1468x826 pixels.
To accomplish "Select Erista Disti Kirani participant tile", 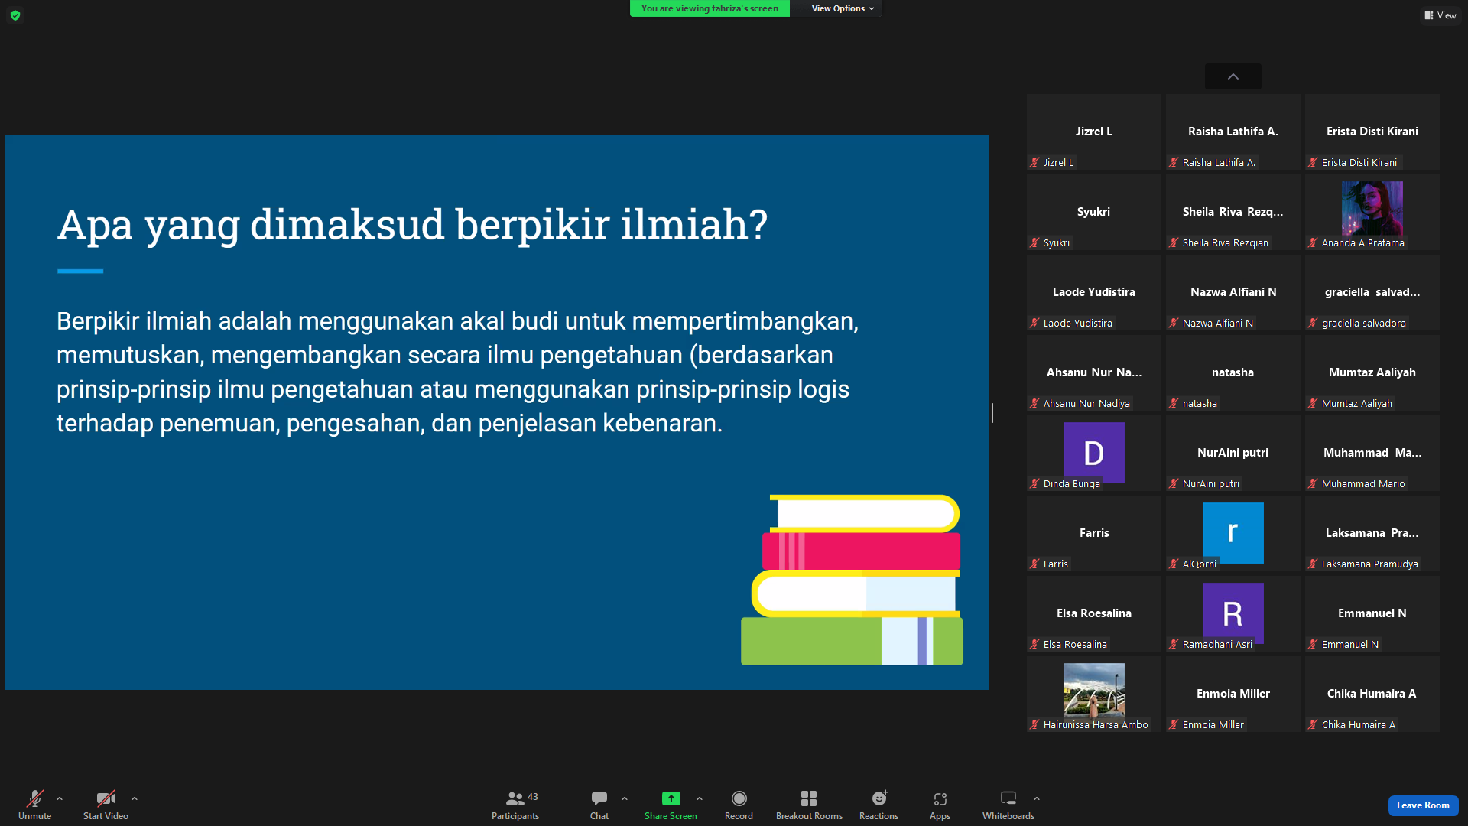I will (1372, 132).
